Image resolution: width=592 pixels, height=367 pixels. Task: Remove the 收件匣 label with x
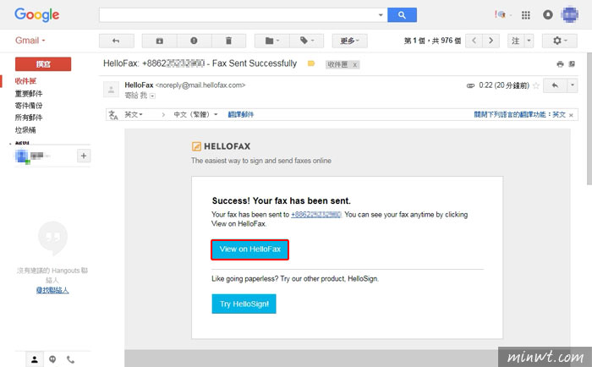click(355, 65)
